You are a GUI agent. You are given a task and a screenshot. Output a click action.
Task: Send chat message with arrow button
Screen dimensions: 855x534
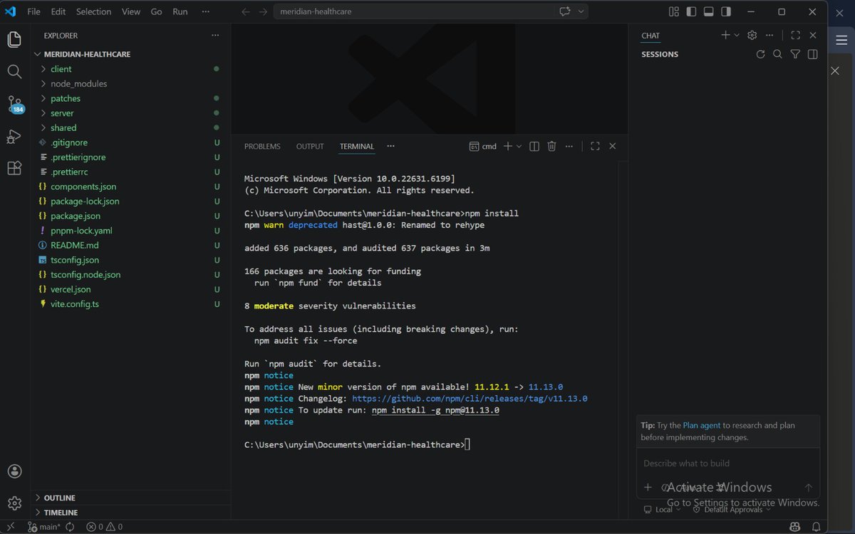point(808,488)
